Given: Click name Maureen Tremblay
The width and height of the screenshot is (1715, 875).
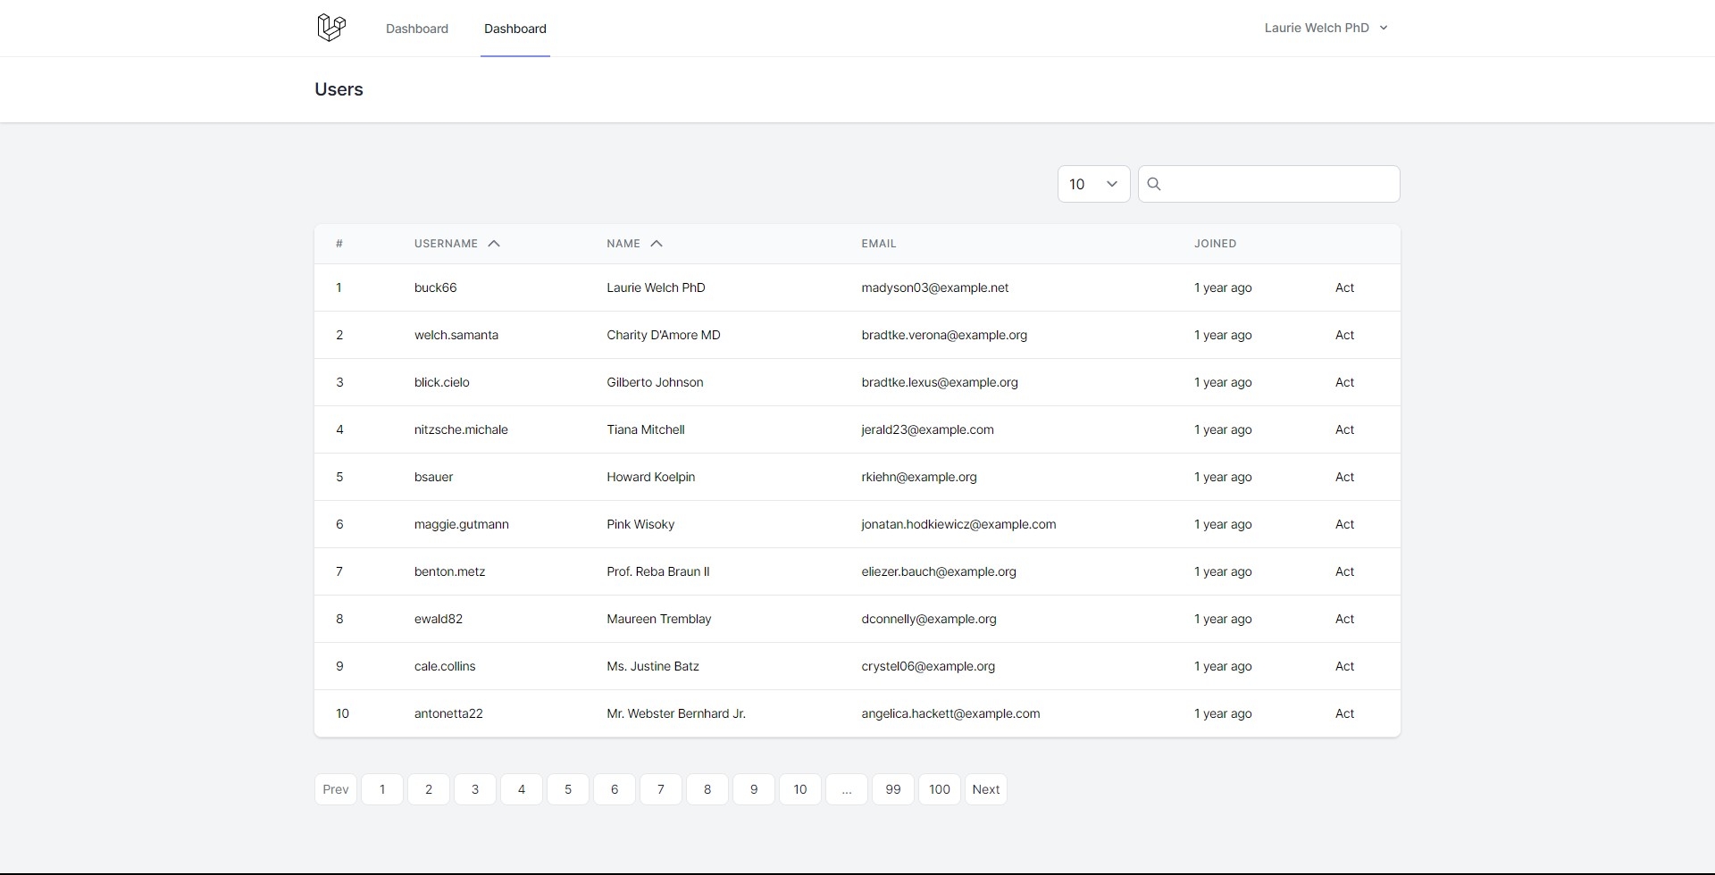Looking at the screenshot, I should tap(659, 619).
